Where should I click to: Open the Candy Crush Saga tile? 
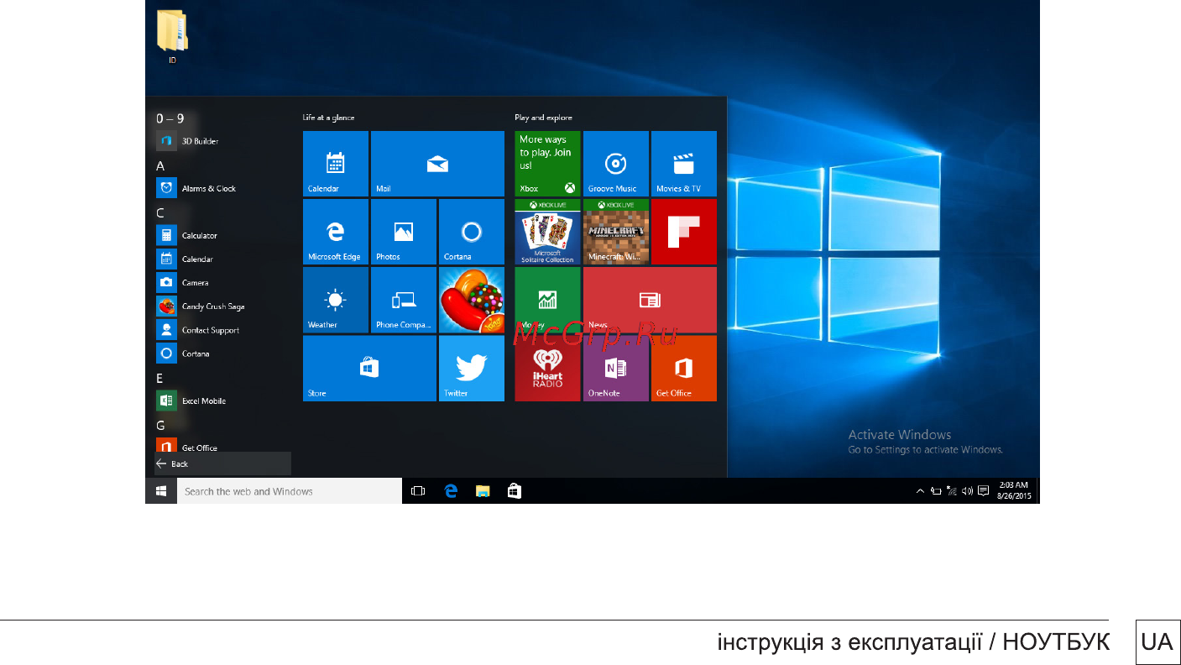[472, 300]
